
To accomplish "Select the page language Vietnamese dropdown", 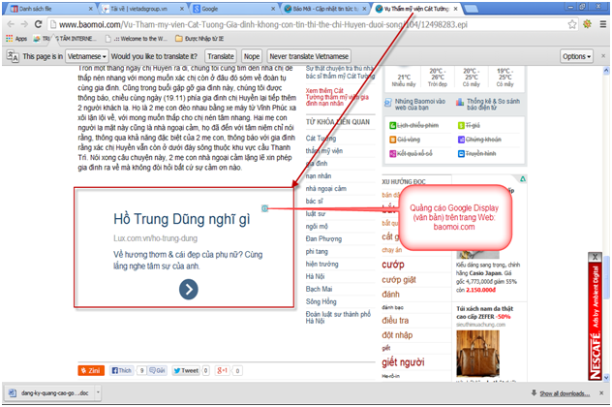I will coord(86,56).
